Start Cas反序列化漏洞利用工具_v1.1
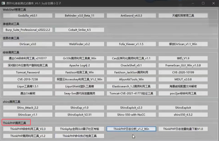 pyautogui.click(x=131, y=58)
